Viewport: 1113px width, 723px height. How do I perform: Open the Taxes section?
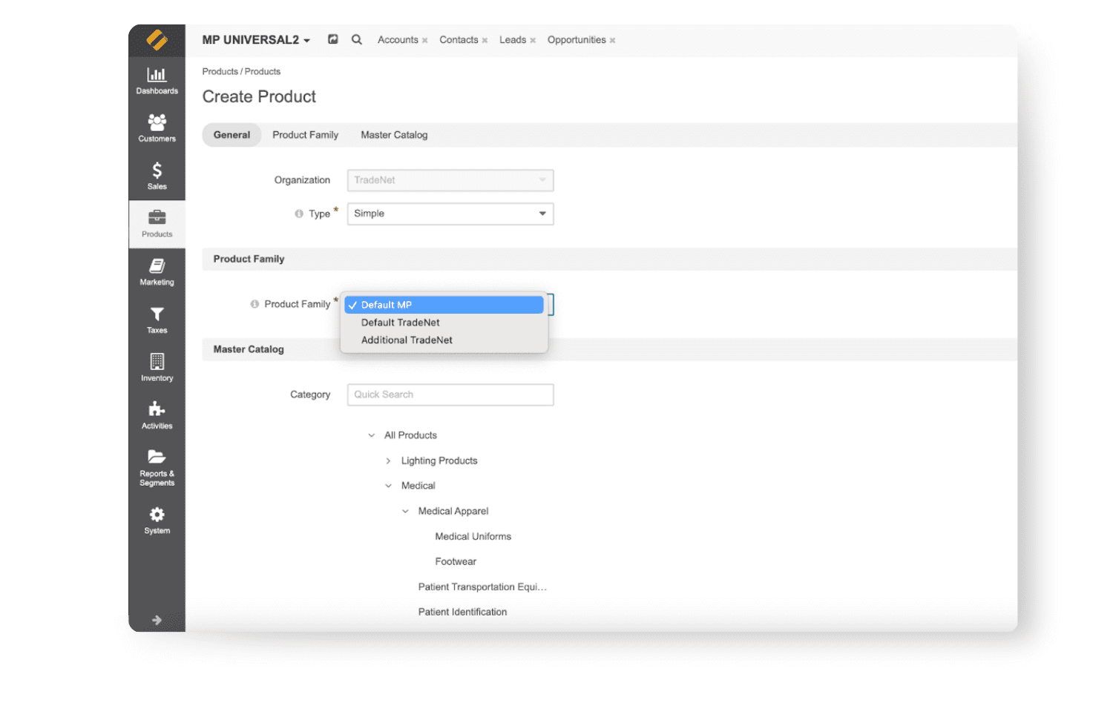click(157, 320)
